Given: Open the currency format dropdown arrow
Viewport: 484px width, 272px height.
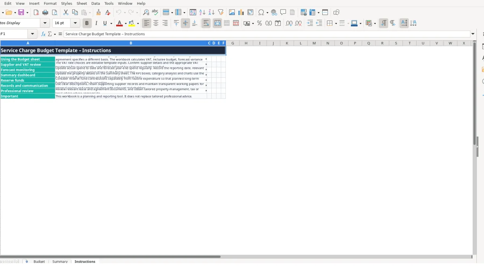Looking at the screenshot, I should point(252,23).
